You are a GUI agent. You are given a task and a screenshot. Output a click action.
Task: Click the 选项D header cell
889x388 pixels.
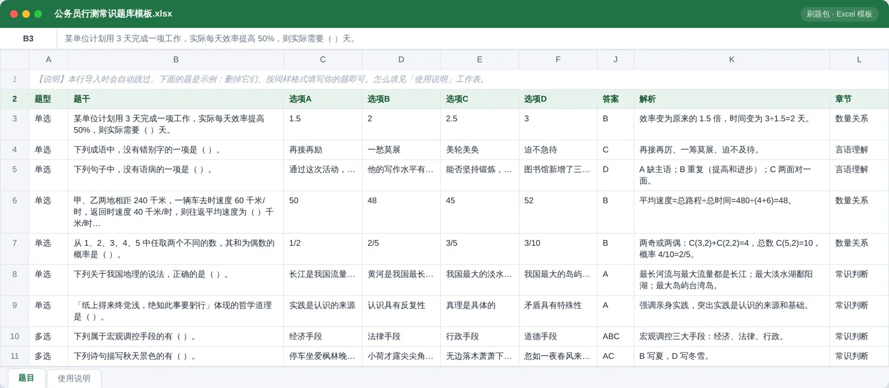558,99
